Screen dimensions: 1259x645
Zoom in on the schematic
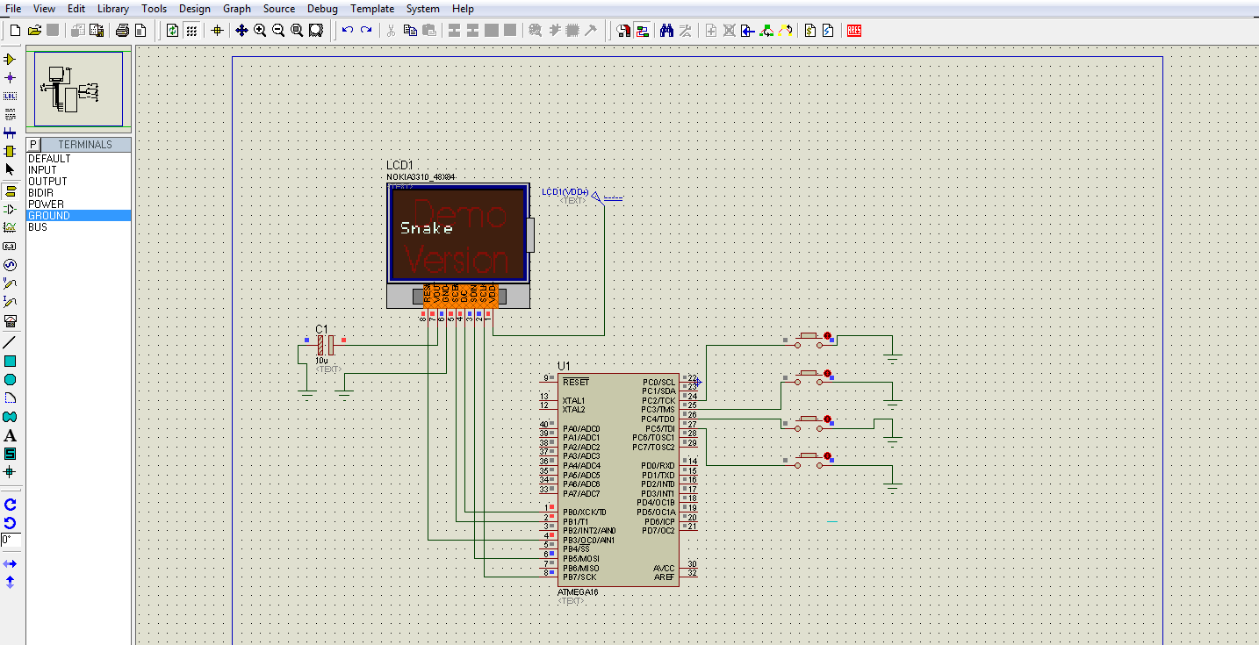(x=260, y=30)
